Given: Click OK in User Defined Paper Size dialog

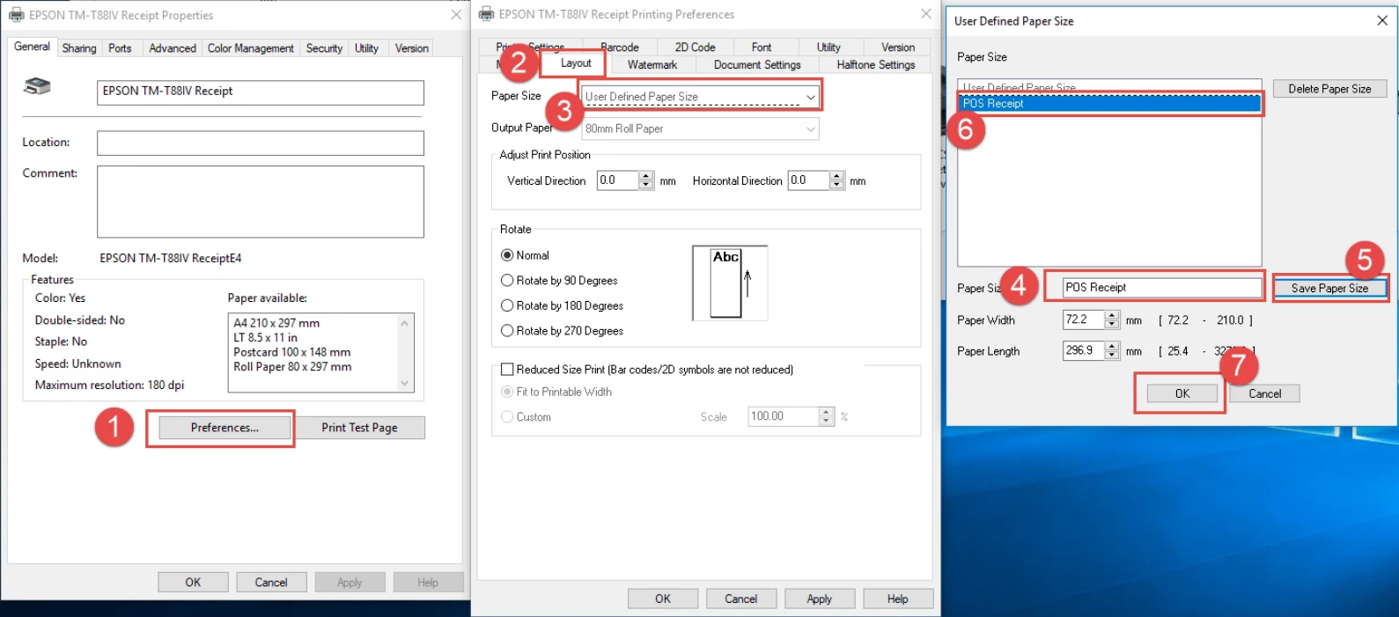Looking at the screenshot, I should point(1182,393).
